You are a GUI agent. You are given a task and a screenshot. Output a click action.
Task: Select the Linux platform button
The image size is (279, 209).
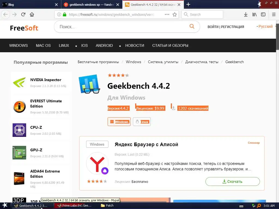click(142, 122)
